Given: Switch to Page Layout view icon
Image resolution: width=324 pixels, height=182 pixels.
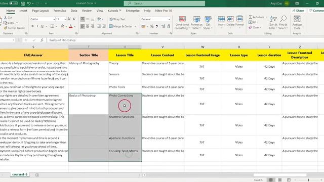Looking at the screenshot, I should [280, 180].
